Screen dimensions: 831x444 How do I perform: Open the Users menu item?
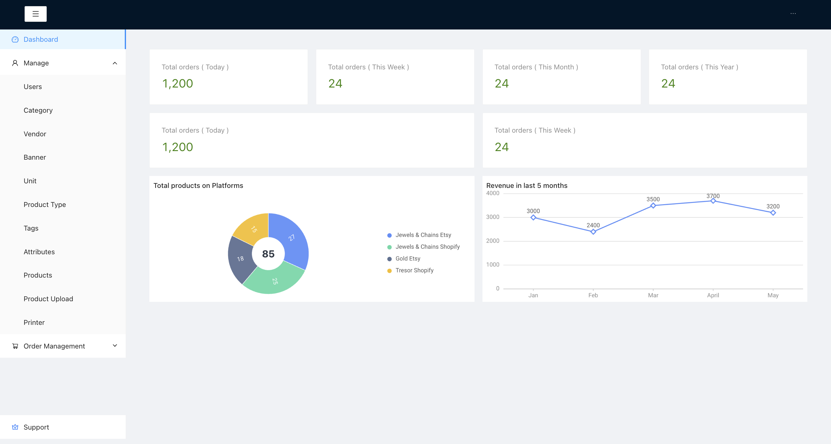click(x=33, y=87)
